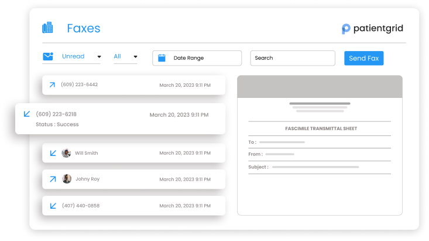The image size is (429, 241).
Task: Select the (609) 223-6218 fax entry
Action: [x=121, y=118]
